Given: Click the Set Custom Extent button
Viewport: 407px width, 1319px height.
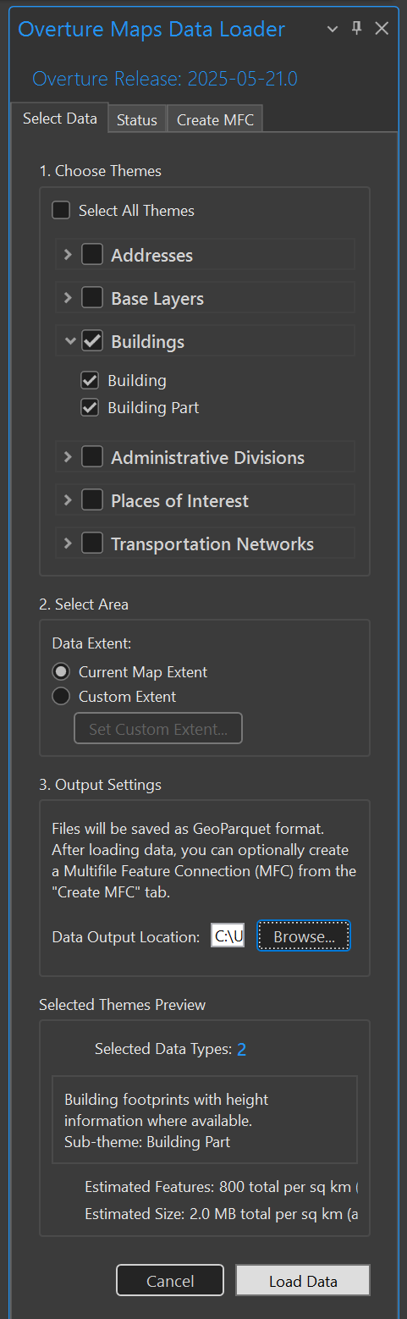Looking at the screenshot, I should 158,728.
